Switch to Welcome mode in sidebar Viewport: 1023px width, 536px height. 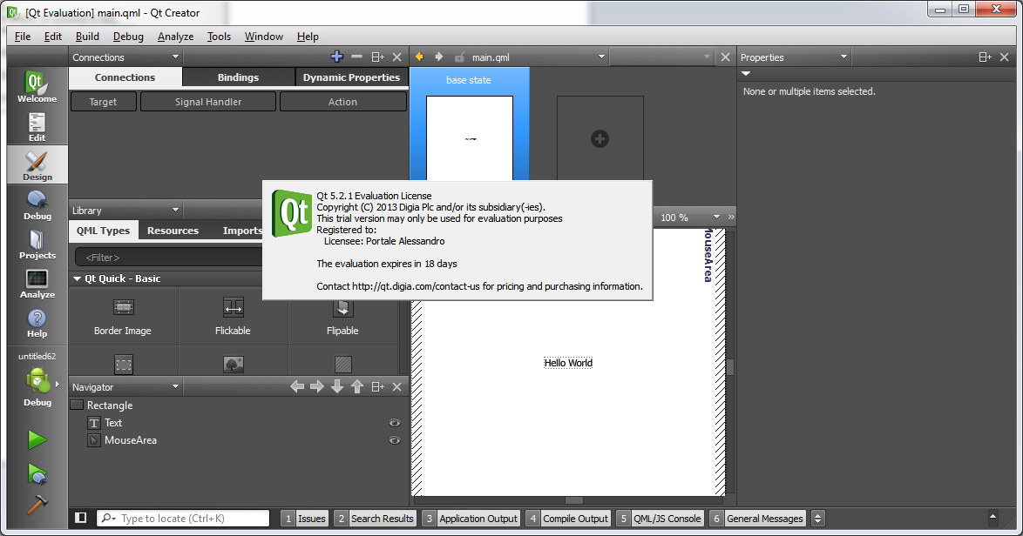pos(37,88)
